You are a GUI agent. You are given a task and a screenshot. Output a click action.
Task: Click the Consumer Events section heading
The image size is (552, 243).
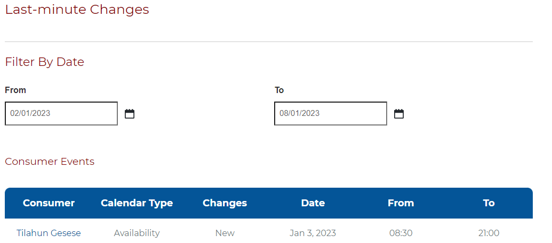pyautogui.click(x=50, y=162)
